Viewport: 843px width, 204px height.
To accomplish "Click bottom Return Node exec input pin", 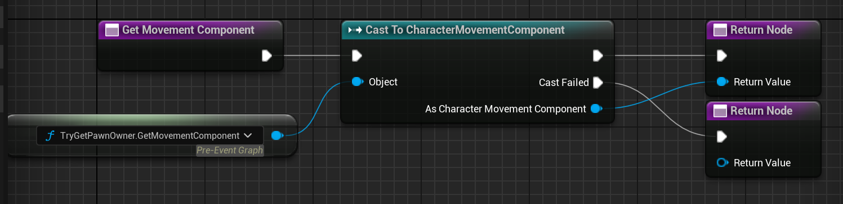I will click(x=721, y=136).
